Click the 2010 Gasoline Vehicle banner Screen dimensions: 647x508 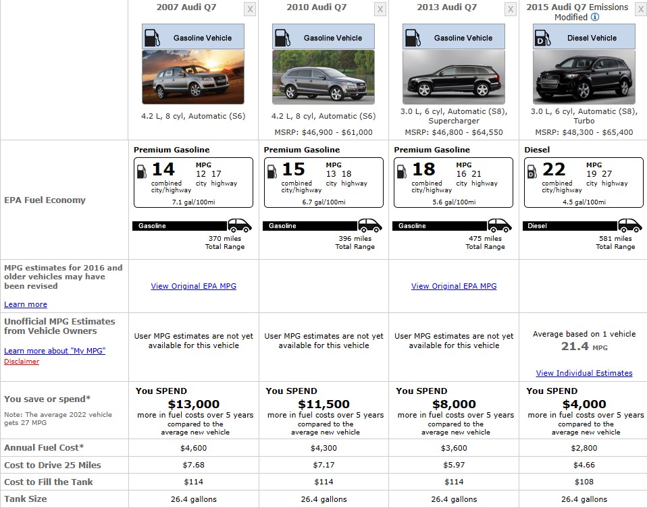[x=323, y=36]
